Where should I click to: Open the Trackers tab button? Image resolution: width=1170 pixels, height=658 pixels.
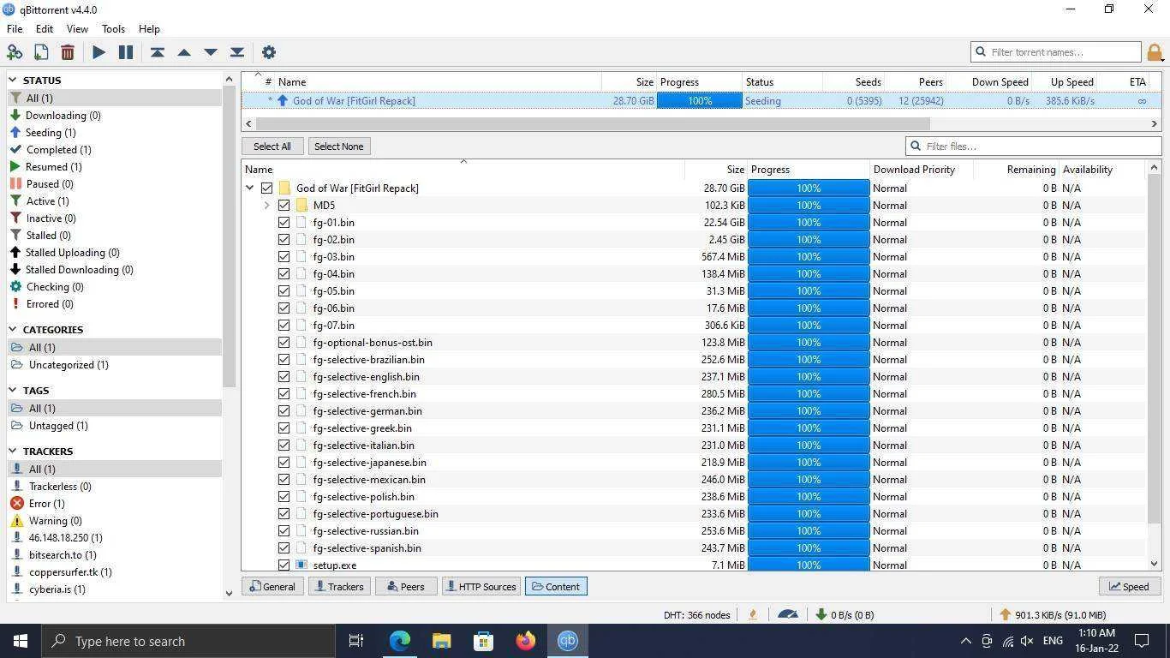click(339, 586)
